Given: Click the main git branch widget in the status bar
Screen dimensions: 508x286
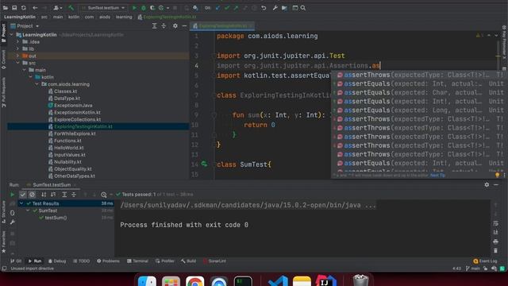Looking at the screenshot, I should tap(473, 269).
